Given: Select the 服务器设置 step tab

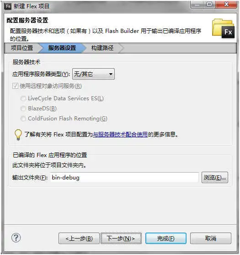Looking at the screenshot, I should (62, 48).
